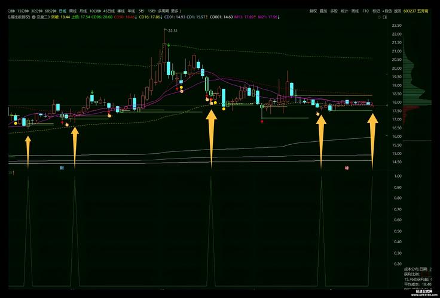The height and width of the screenshot is (298, 440).
Task: Click the blue 财 marker on the time axis
Action: coord(62,168)
